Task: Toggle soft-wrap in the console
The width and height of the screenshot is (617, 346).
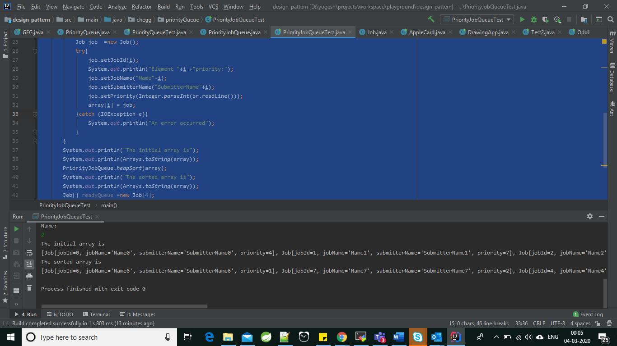Action: (x=29, y=253)
